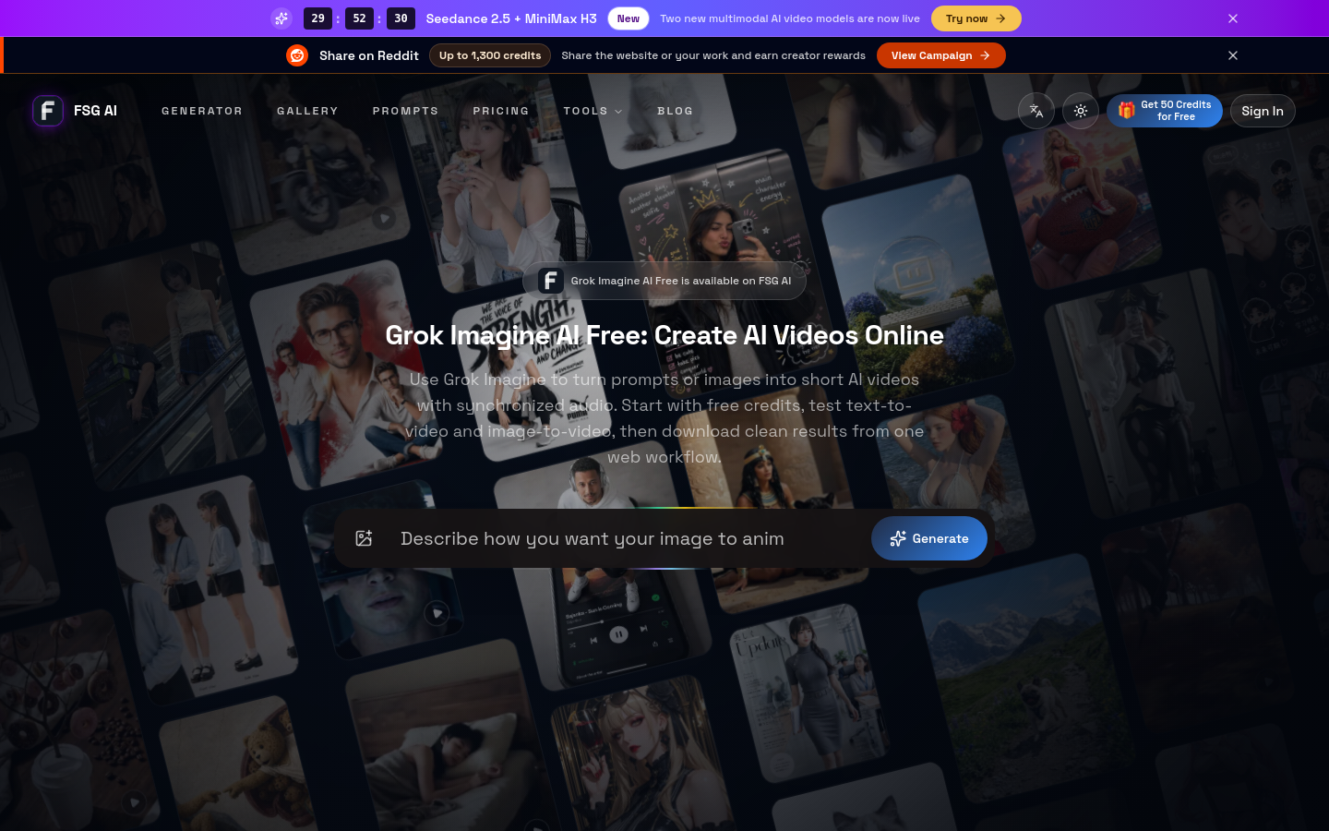The height and width of the screenshot is (831, 1329).
Task: Dismiss the Share on Reddit banner
Action: coord(1233,55)
